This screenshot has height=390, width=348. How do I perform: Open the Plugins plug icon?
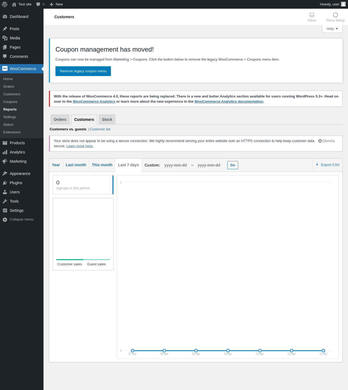click(5, 183)
